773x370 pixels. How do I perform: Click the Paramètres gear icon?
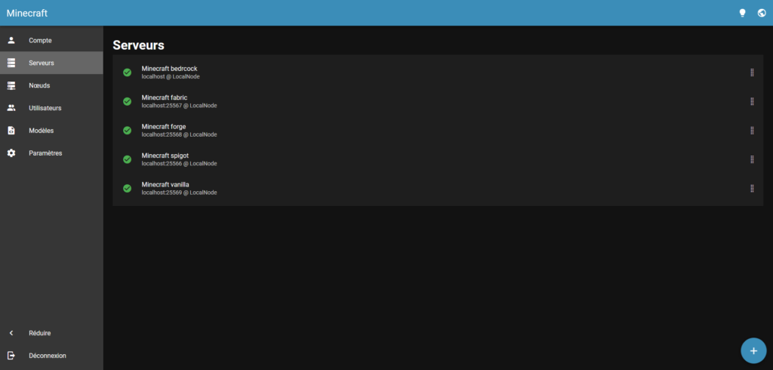(x=11, y=153)
